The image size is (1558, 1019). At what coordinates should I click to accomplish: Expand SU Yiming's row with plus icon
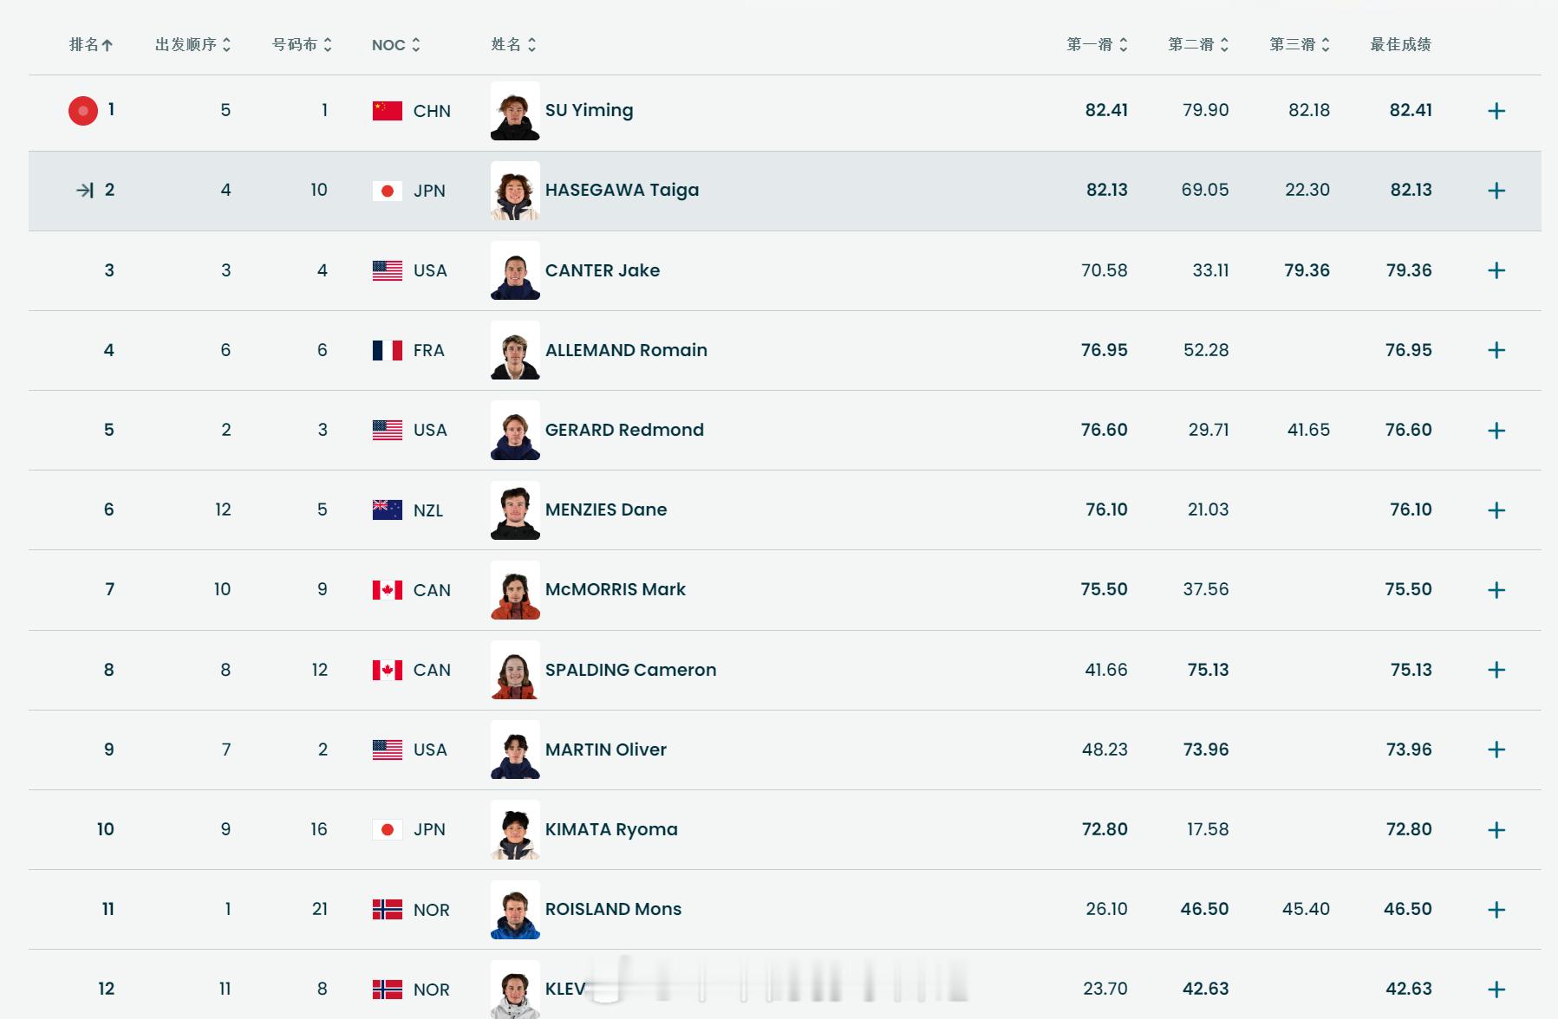point(1496,111)
